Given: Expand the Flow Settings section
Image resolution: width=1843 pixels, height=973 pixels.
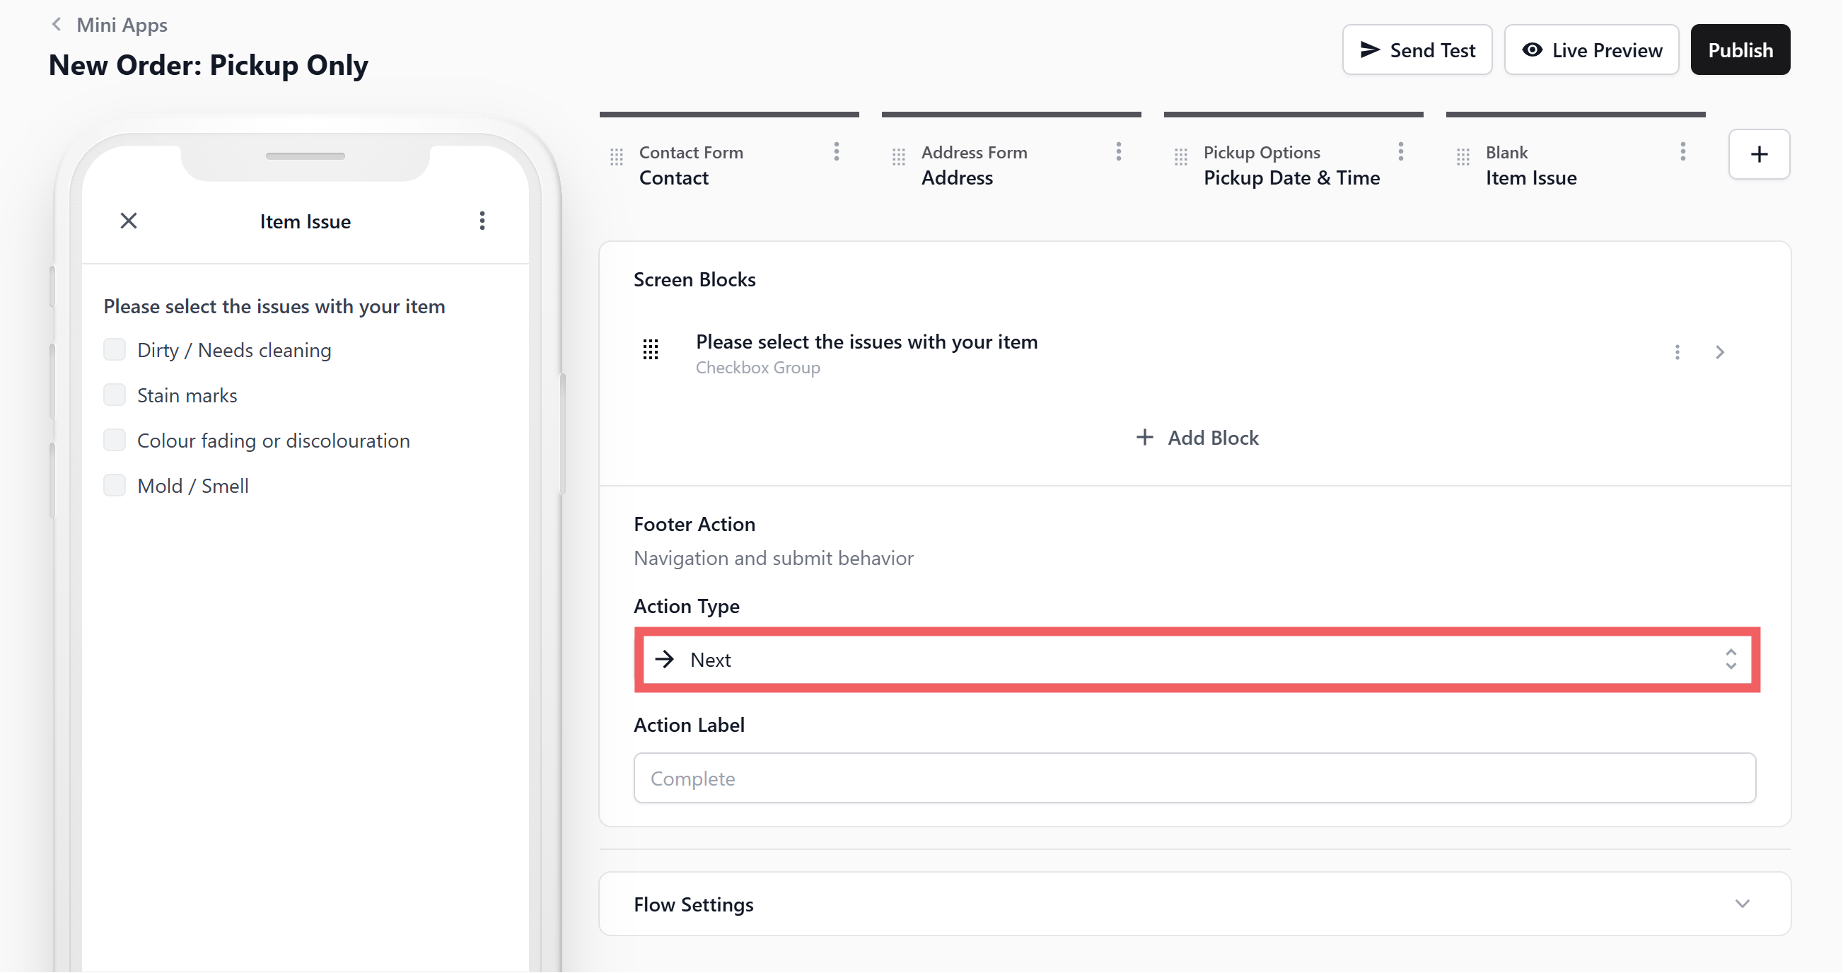Looking at the screenshot, I should [x=1194, y=904].
